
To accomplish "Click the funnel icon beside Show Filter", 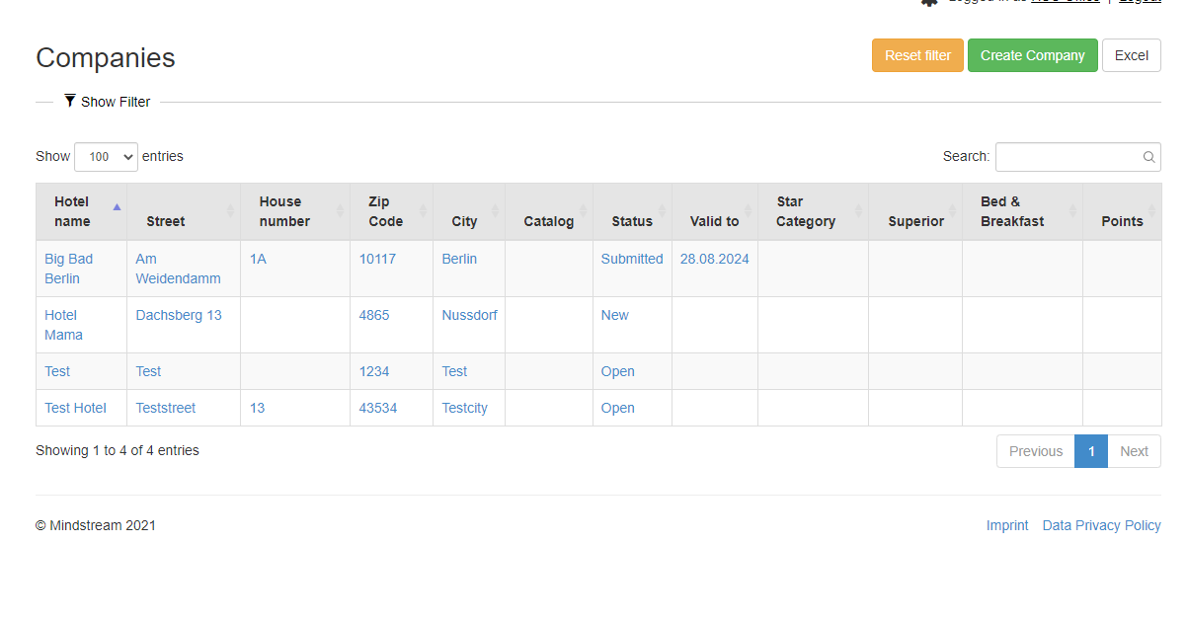I will click(70, 101).
